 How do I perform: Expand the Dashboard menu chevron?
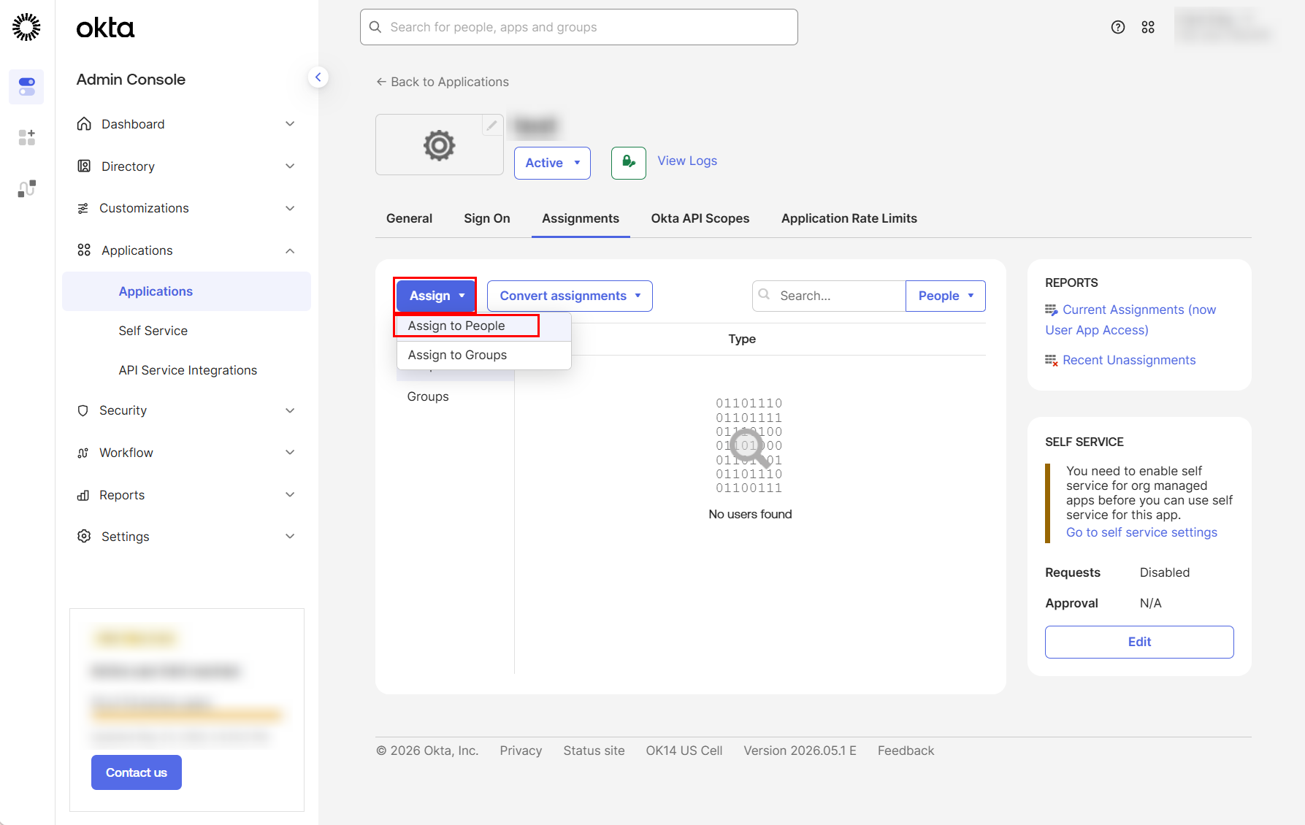(290, 124)
